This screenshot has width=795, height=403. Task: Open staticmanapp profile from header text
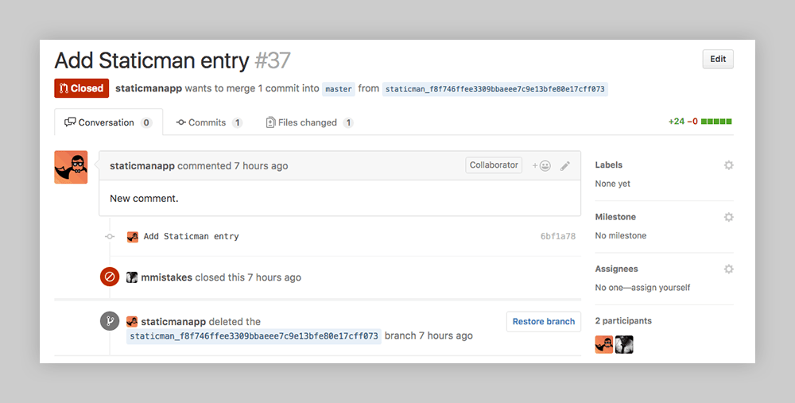point(149,88)
